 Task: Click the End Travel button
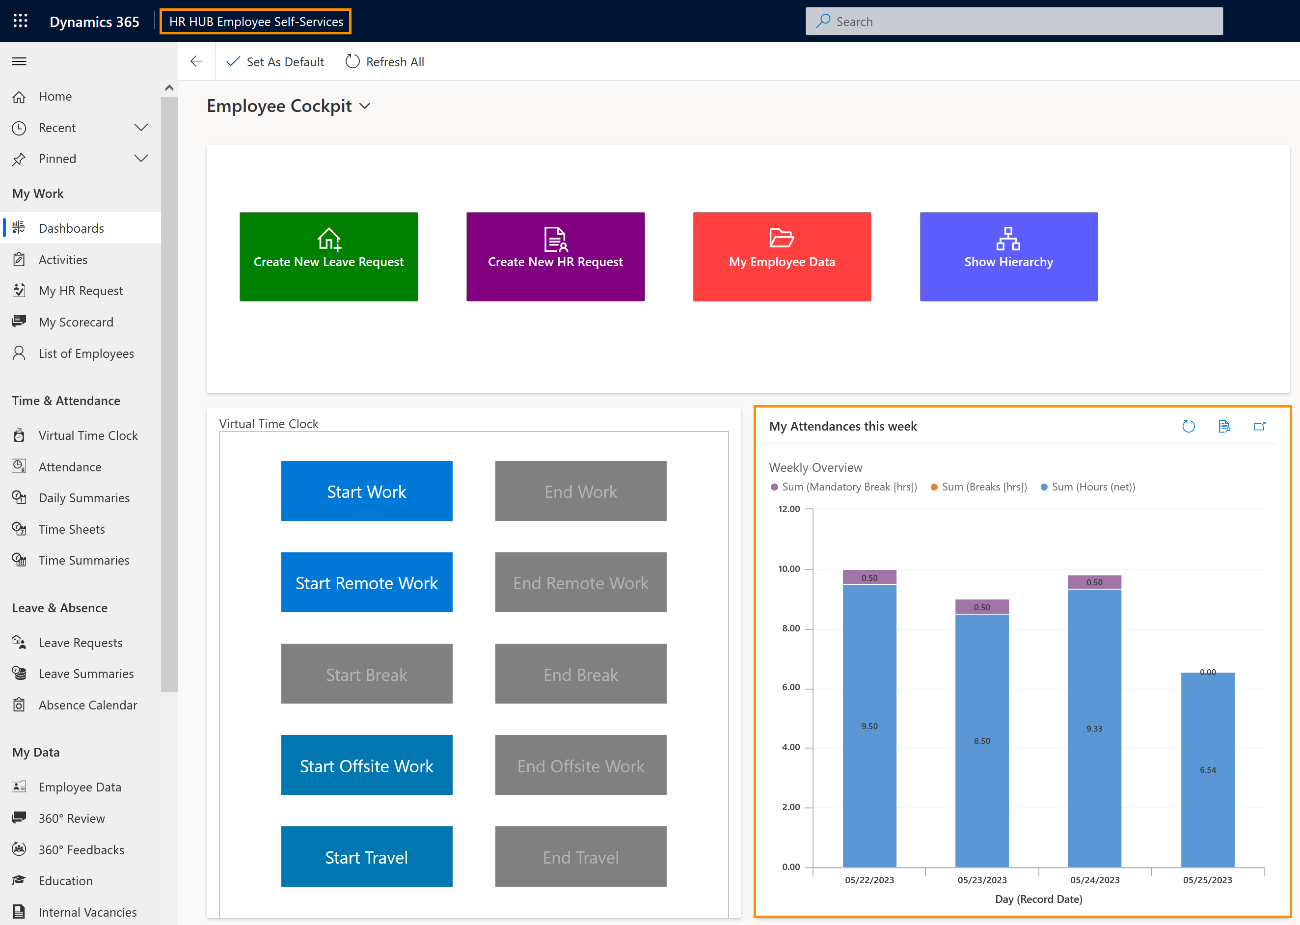point(581,857)
